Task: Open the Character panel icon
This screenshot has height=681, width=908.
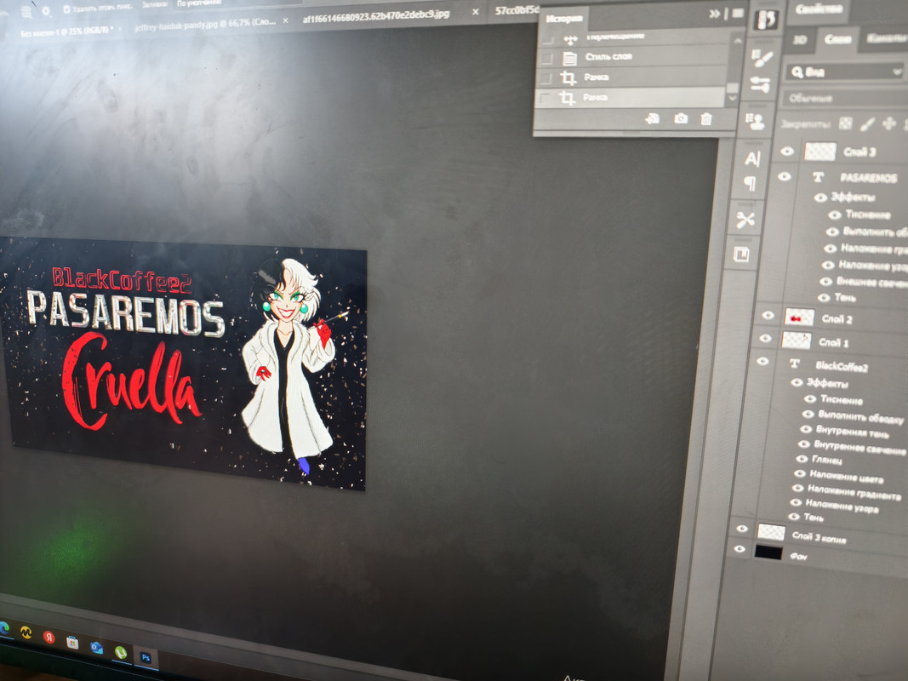Action: coord(752,158)
